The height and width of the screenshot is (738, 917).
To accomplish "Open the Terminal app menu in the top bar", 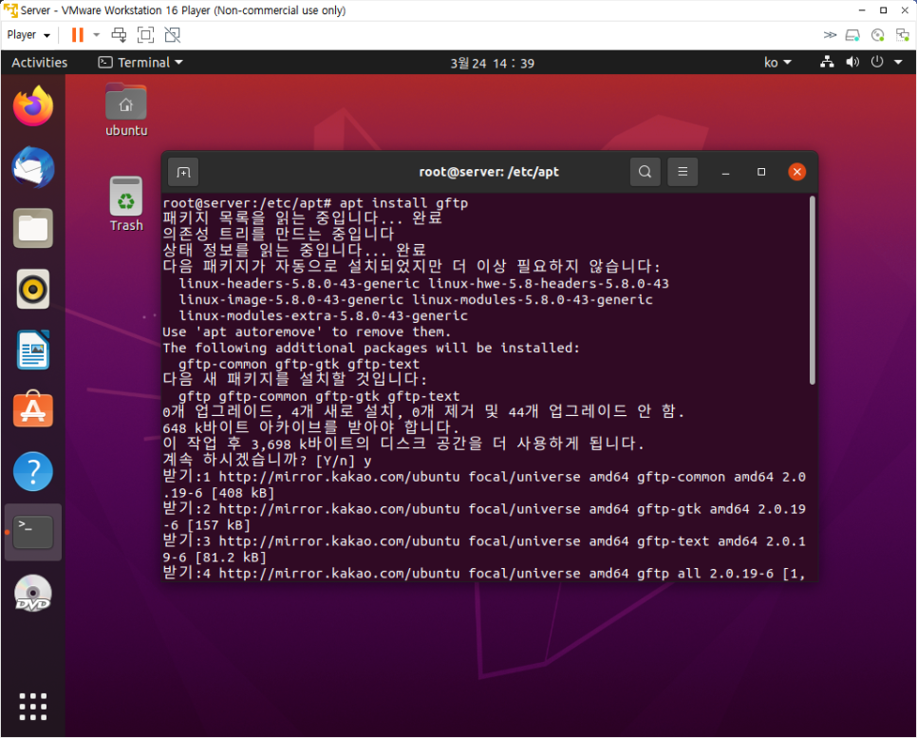I will 140,63.
